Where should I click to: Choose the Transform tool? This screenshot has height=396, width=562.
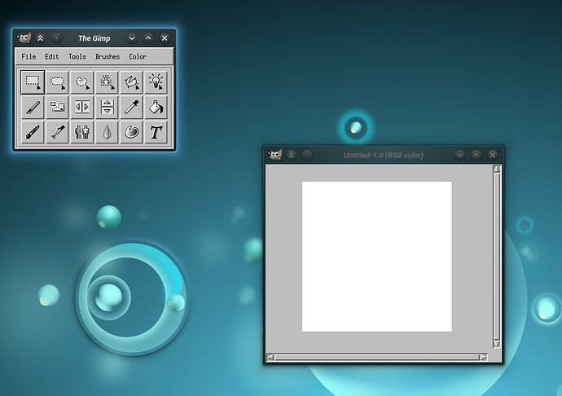57,107
